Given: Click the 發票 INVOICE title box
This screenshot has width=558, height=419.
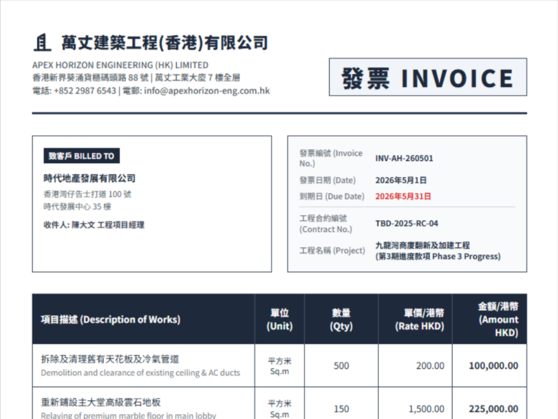Looking at the screenshot, I should [x=428, y=77].
